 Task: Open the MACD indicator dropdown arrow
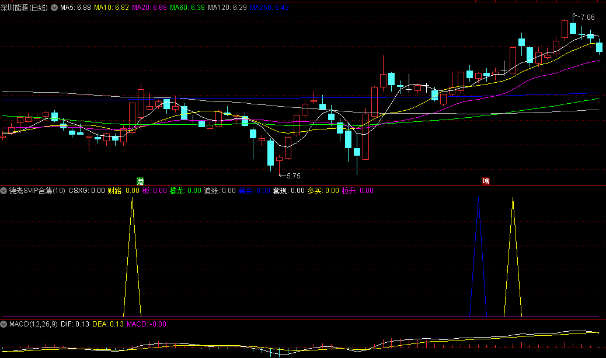4,324
